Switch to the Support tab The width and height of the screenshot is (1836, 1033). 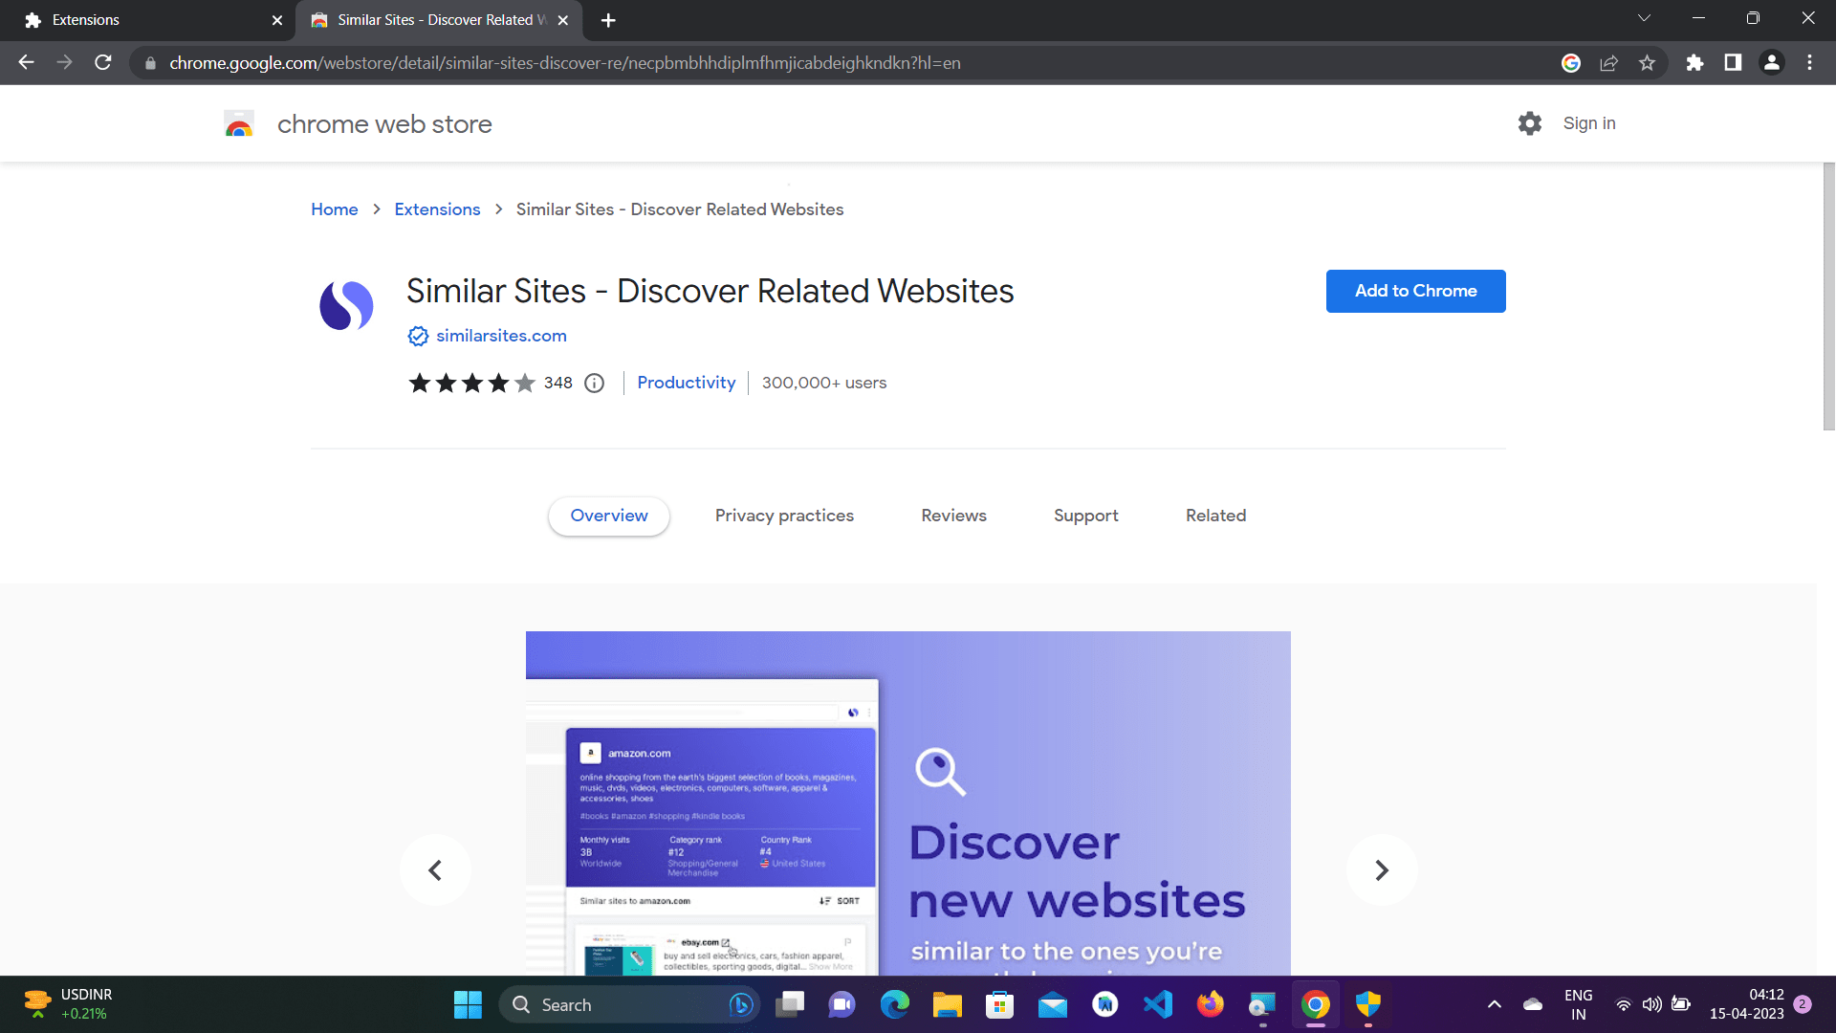click(x=1086, y=516)
